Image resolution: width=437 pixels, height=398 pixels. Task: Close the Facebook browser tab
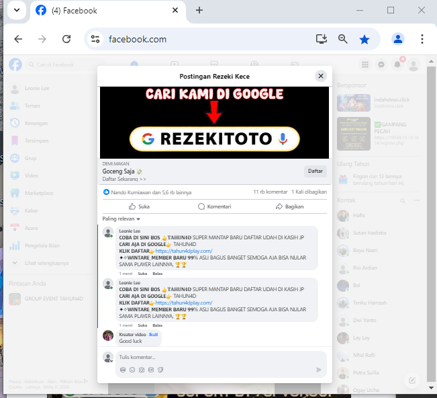coord(175,10)
